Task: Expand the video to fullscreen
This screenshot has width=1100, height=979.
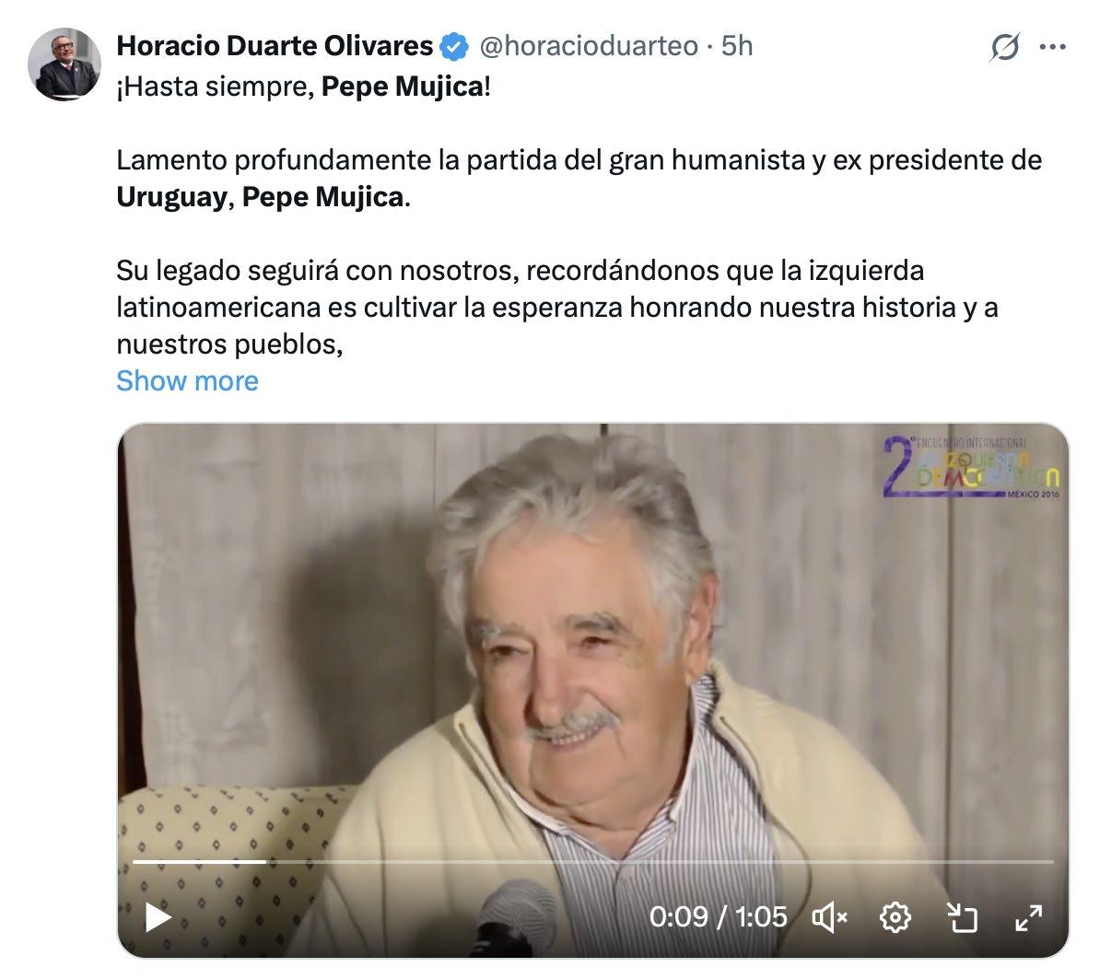Action: click(1028, 917)
